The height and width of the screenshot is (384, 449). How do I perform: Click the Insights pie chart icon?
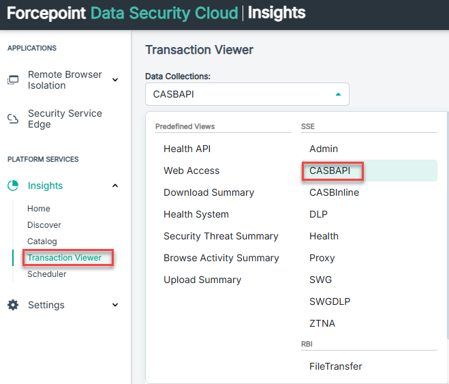click(13, 186)
